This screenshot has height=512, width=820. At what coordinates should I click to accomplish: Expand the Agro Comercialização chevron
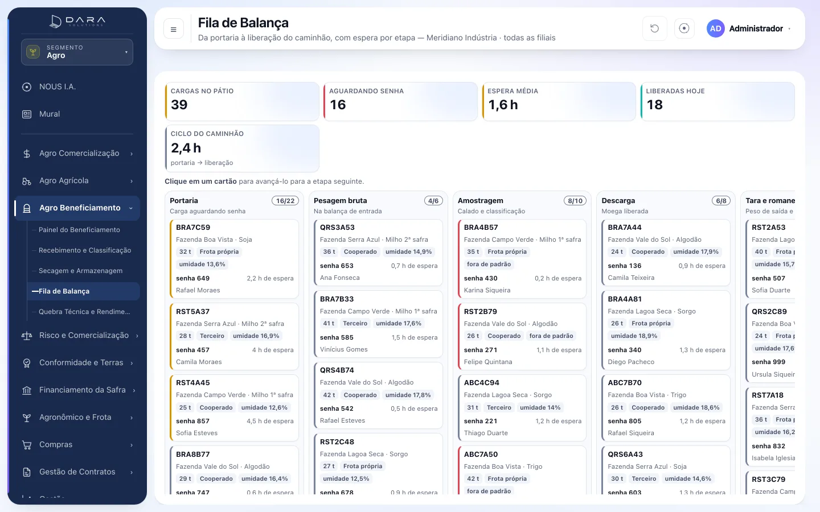pos(132,154)
